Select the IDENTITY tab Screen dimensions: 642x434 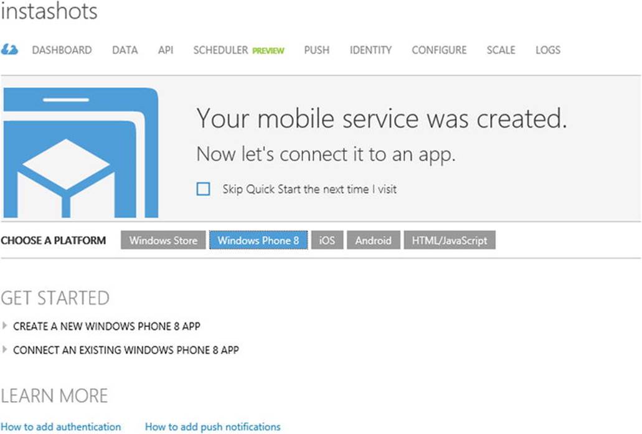(371, 50)
